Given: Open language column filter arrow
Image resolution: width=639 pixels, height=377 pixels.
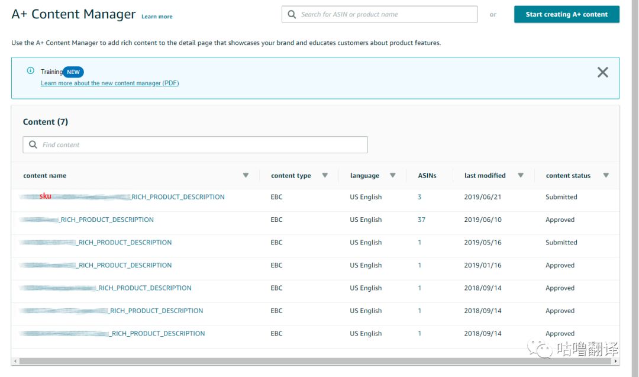Looking at the screenshot, I should [392, 175].
